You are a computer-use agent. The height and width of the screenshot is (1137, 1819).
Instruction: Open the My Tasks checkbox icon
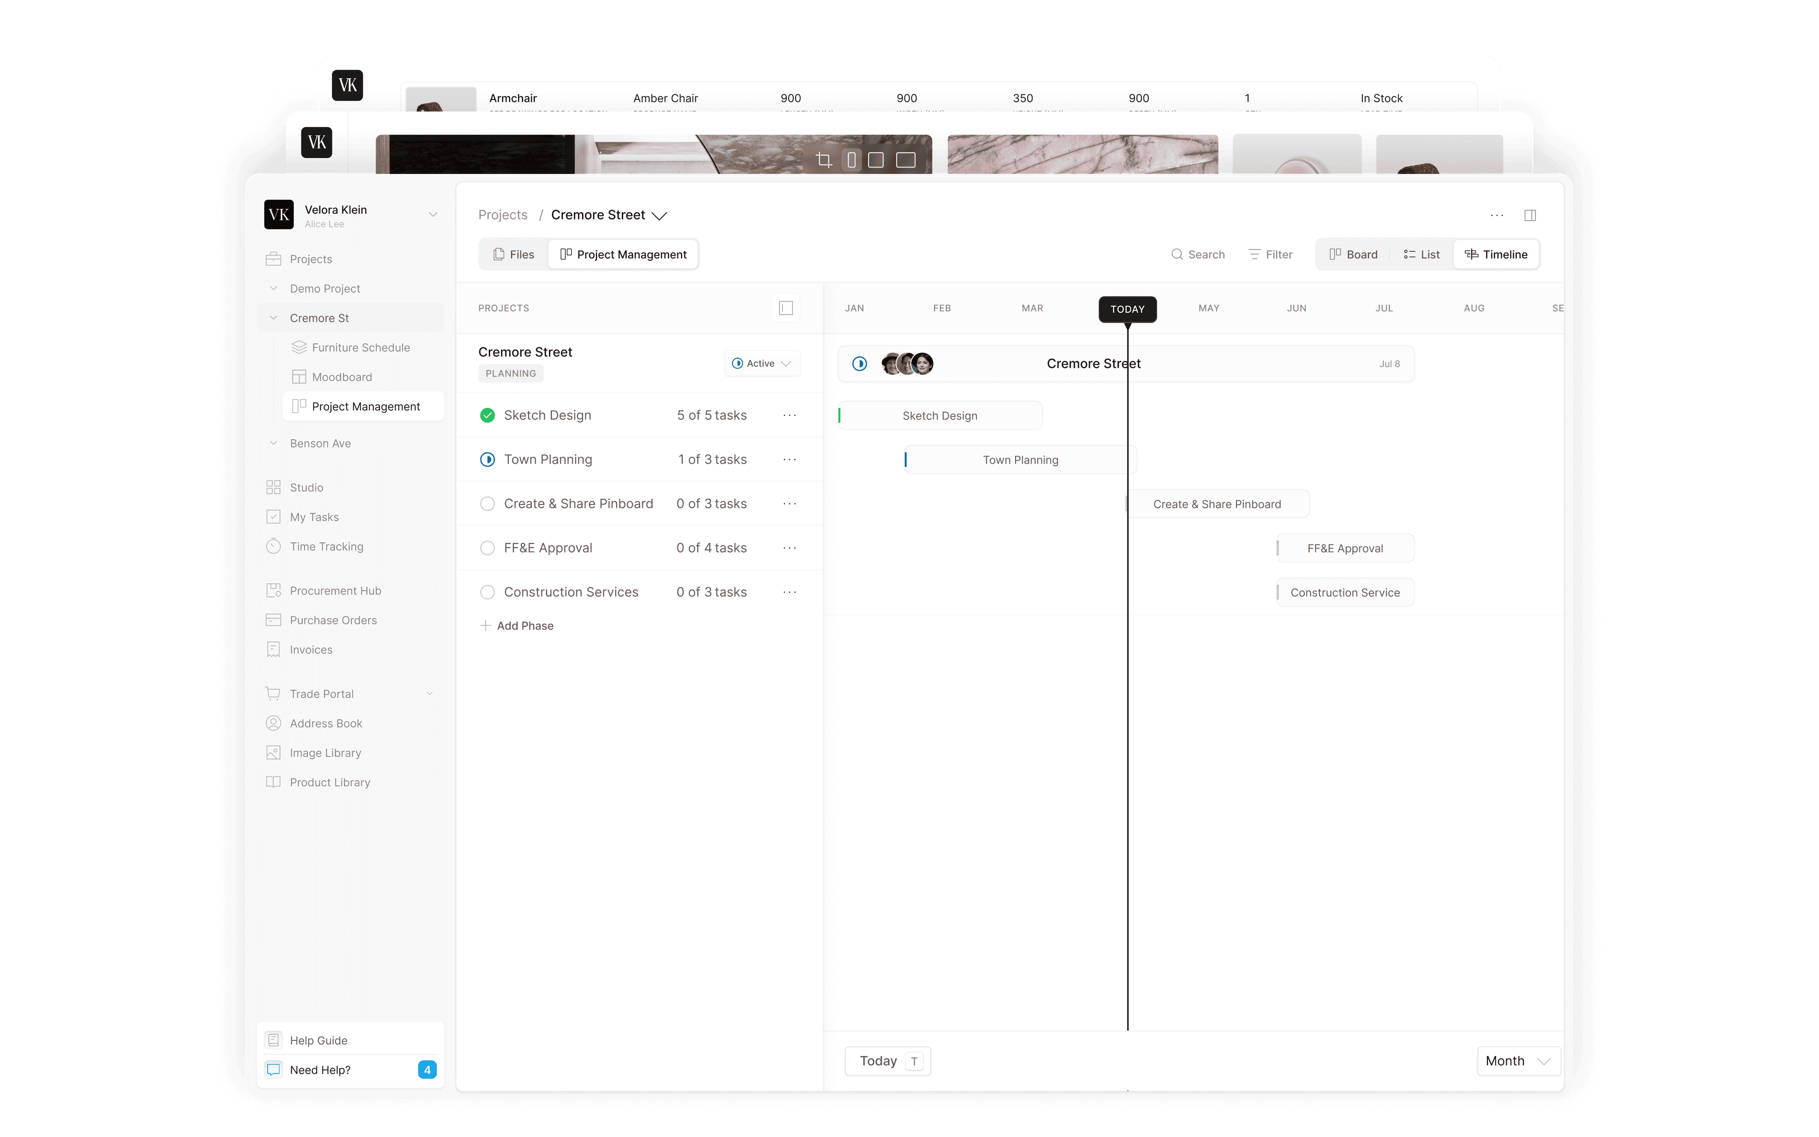click(x=273, y=516)
